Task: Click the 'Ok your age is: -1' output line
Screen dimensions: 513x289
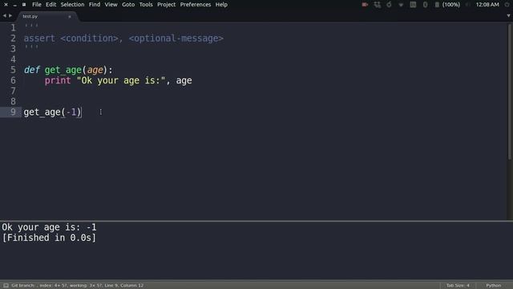Action: 49,227
